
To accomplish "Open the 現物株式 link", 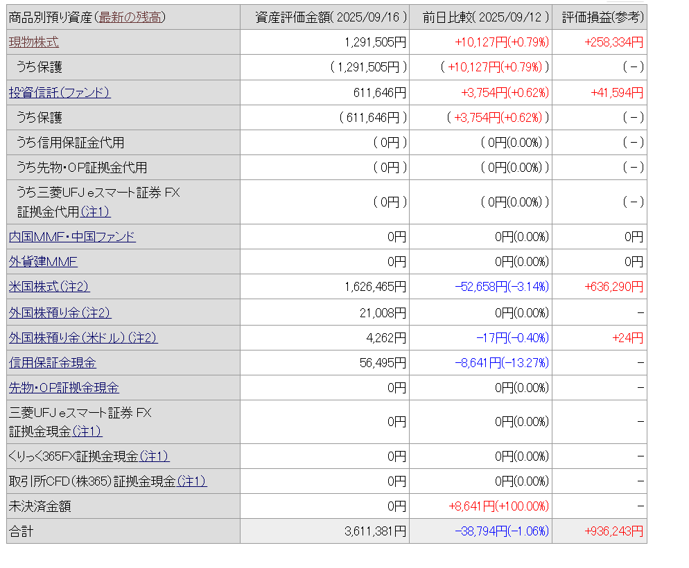I will pos(34,42).
